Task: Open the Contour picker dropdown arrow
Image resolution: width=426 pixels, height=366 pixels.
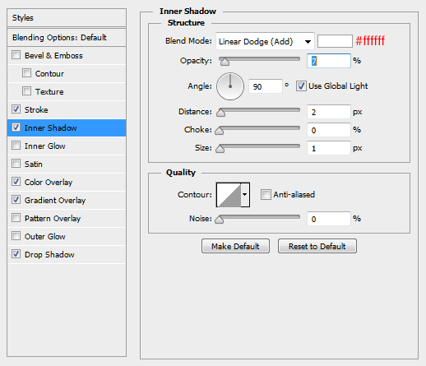Action: point(245,195)
